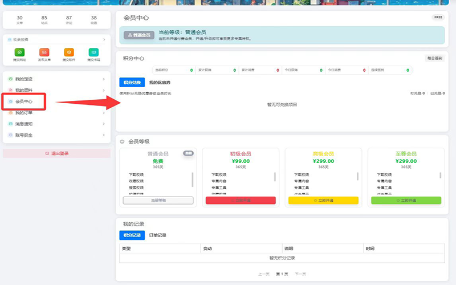Image resolution: width=456 pixels, height=285 pixels.
Task: Click the green 提交网址 icon
Action: pyautogui.click(x=19, y=52)
